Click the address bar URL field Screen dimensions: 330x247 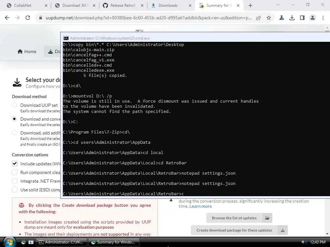(x=148, y=18)
